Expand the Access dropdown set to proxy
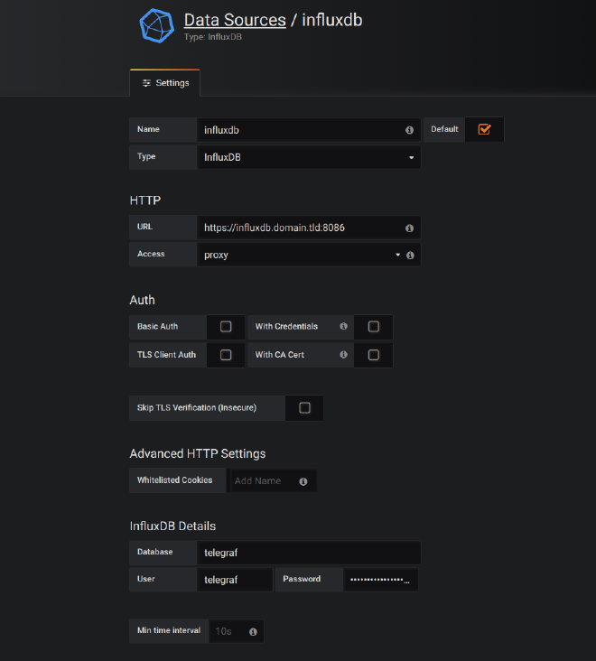The height and width of the screenshot is (661, 596). pos(298,256)
